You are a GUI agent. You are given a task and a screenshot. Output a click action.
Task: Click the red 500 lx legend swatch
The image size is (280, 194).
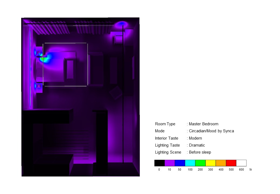[x=231, y=163]
